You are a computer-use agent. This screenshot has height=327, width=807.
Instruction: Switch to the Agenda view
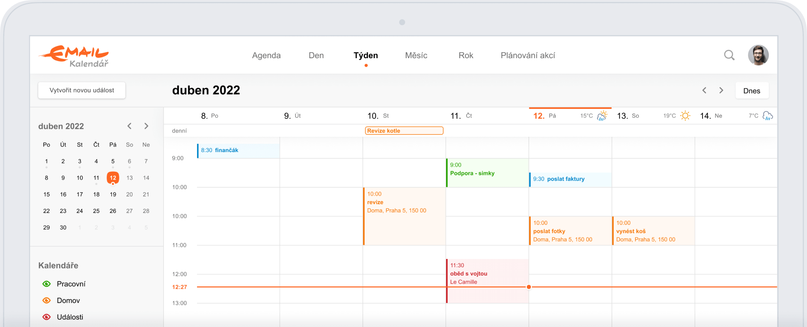[x=266, y=55]
